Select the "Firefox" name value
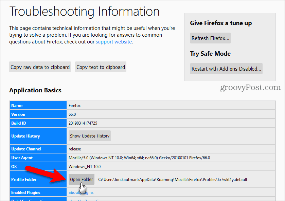Screen dimensions: 285x201 75,106
